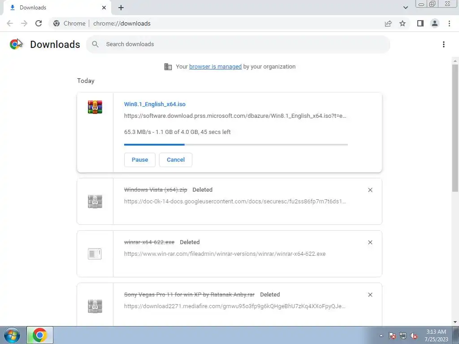Open the Windows Start button
459x344 pixels.
pyautogui.click(x=12, y=335)
